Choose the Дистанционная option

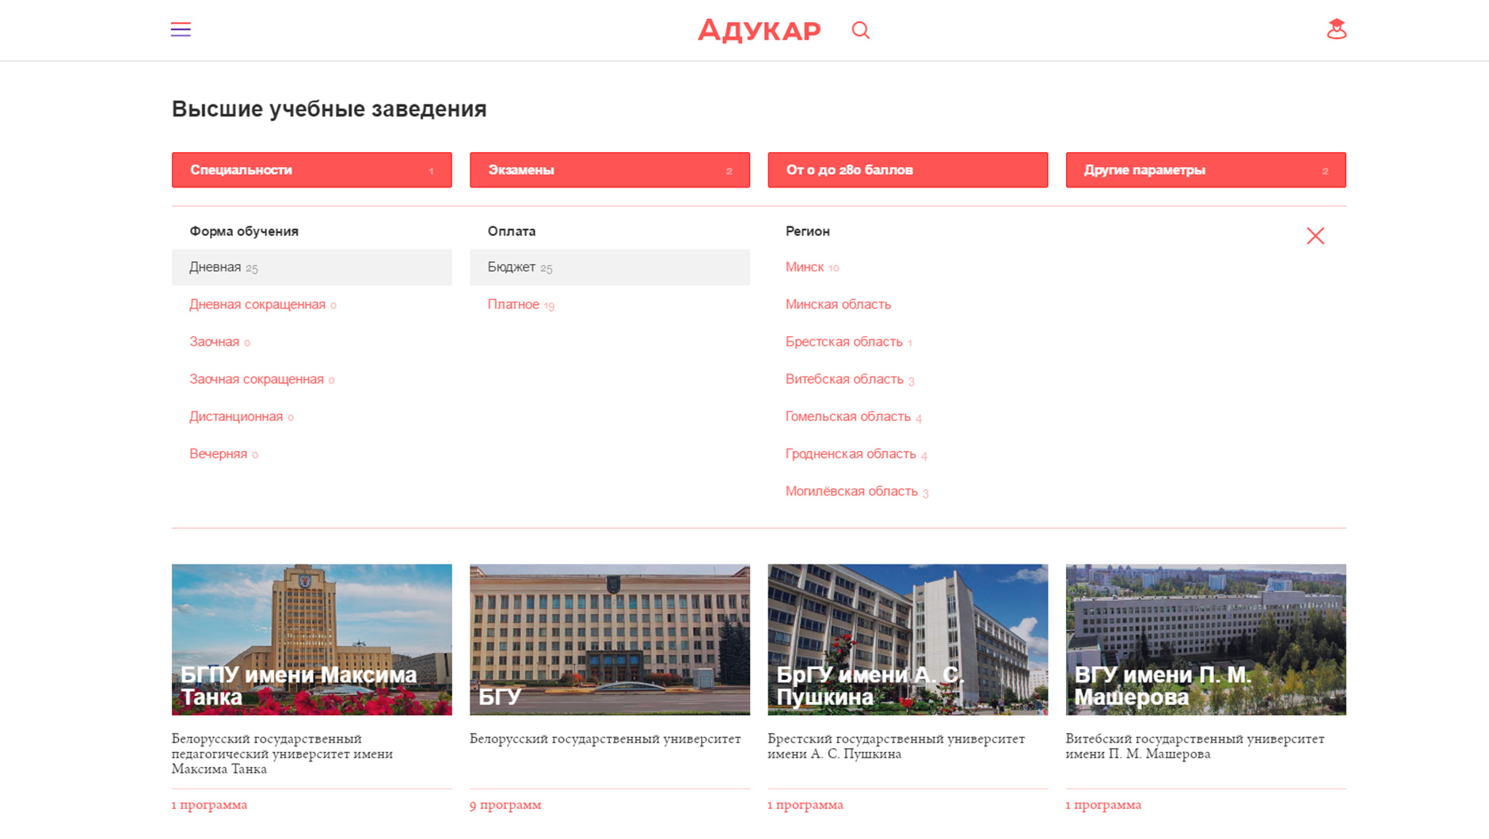[x=241, y=416]
